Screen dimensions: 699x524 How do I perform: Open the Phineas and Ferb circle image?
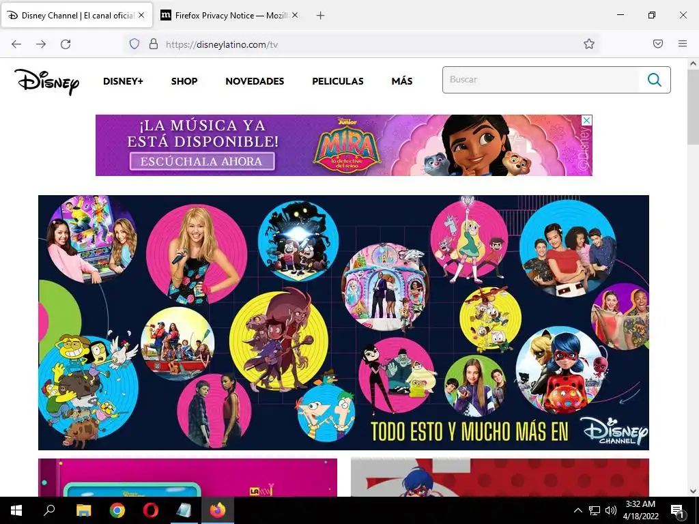coord(326,413)
